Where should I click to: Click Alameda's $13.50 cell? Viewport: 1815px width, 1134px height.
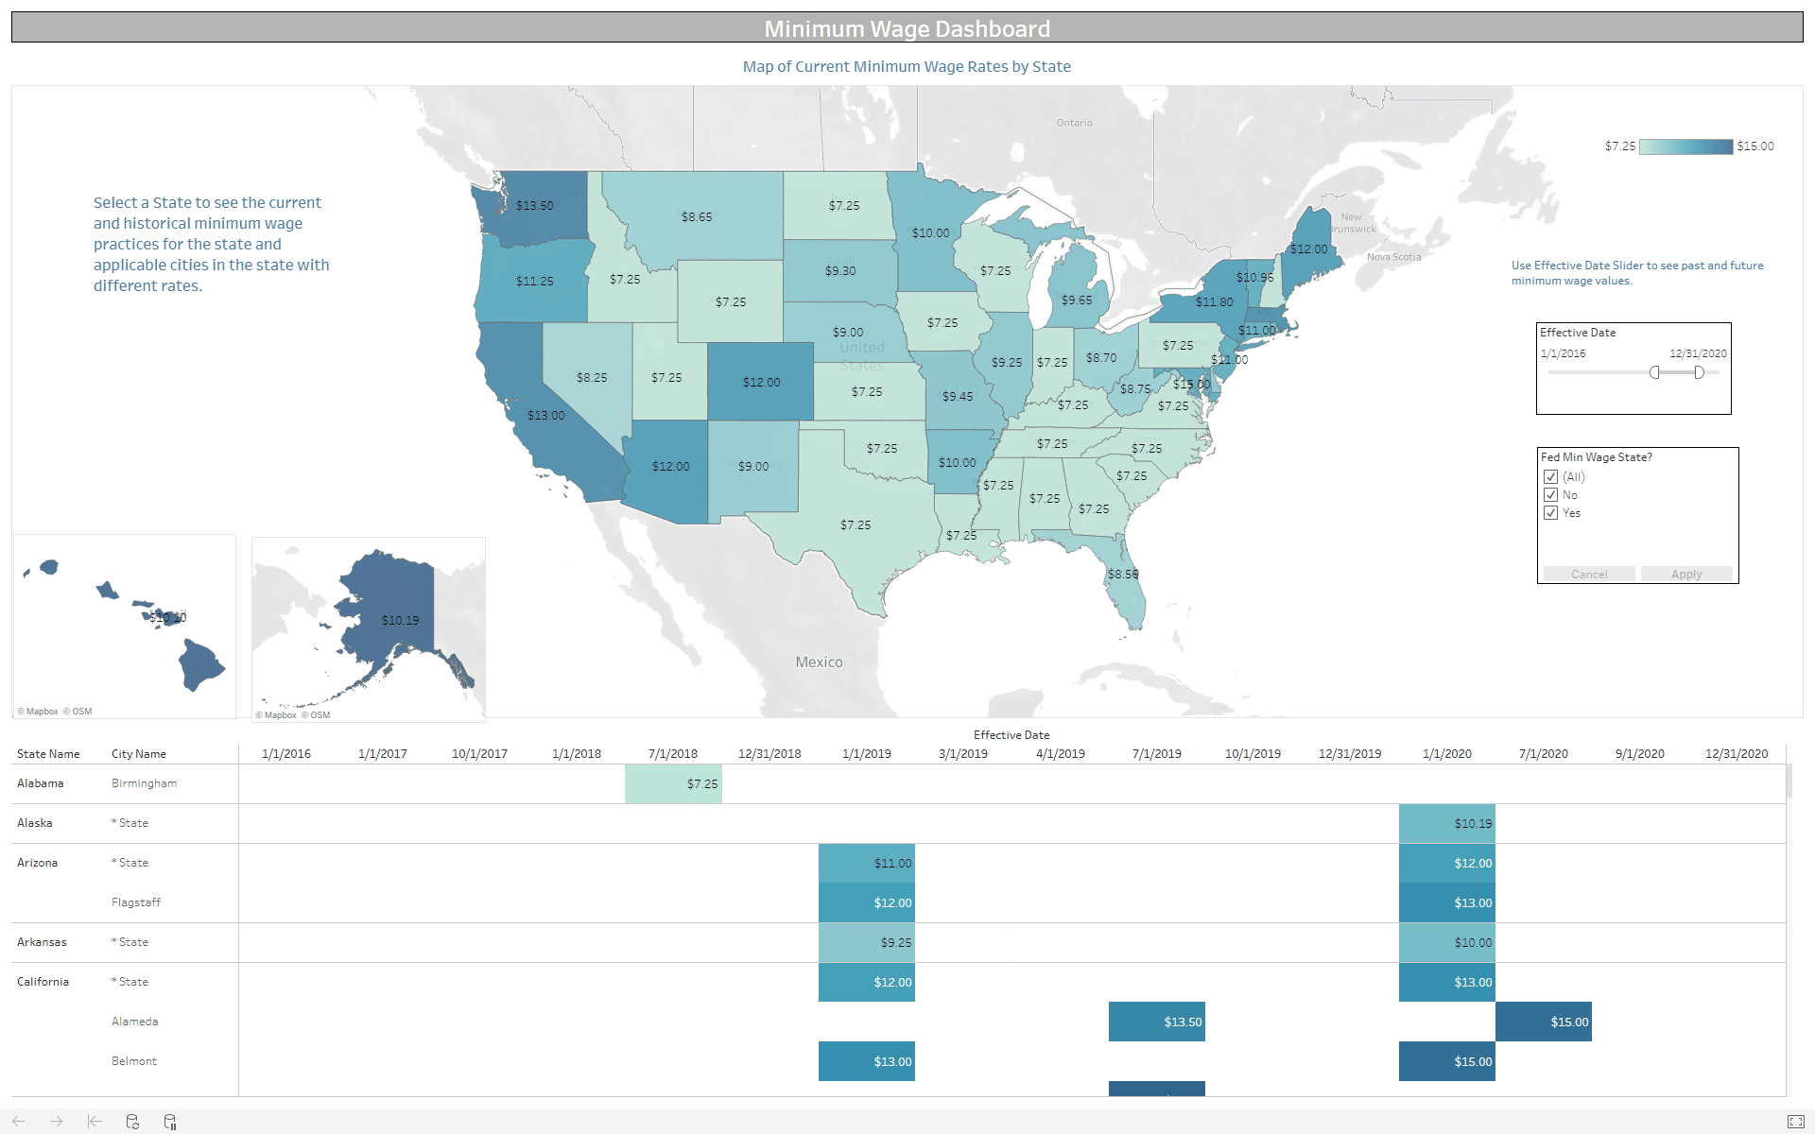pos(1157,1022)
